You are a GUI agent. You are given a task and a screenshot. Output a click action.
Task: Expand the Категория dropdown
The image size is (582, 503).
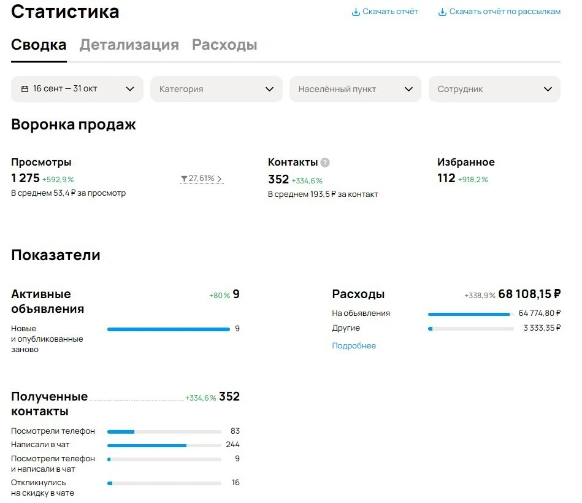[x=216, y=89]
